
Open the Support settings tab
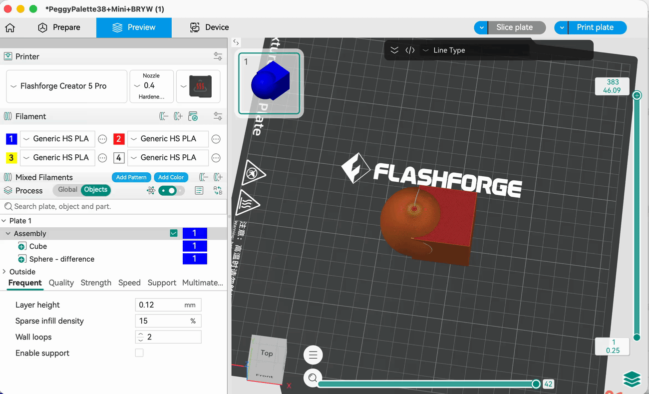tap(162, 283)
